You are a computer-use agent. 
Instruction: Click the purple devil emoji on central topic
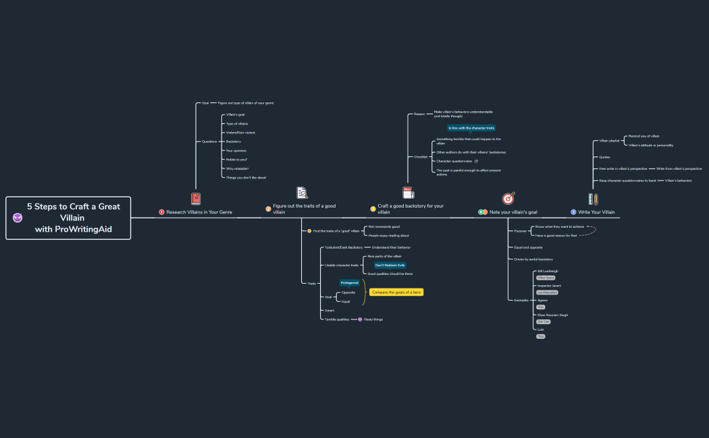tap(18, 218)
